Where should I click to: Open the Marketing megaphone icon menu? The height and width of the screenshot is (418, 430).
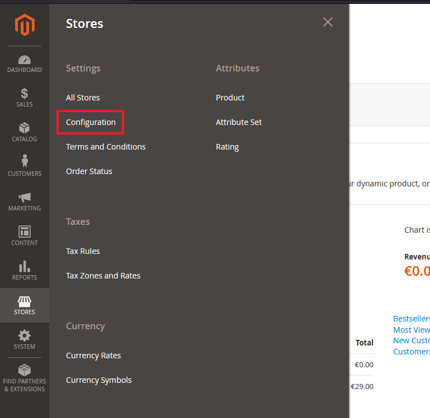[x=25, y=198]
